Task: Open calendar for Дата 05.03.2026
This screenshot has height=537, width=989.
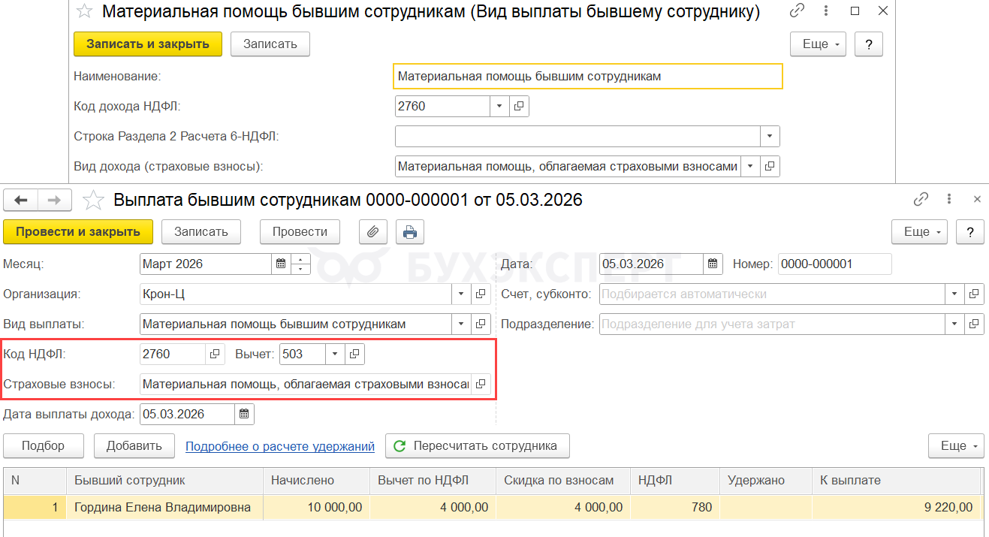Action: tap(713, 264)
